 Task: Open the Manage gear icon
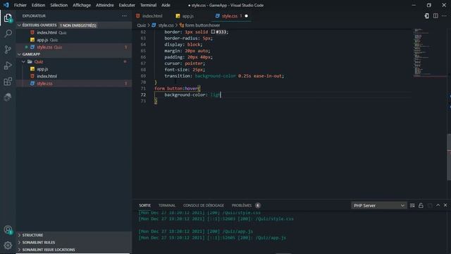point(8,246)
